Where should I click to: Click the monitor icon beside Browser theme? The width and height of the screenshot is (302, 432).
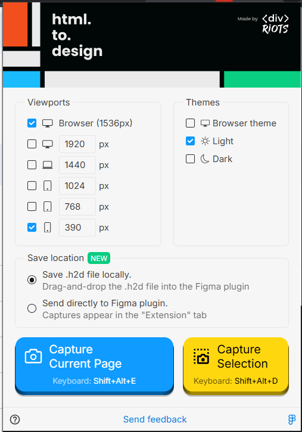(x=205, y=123)
